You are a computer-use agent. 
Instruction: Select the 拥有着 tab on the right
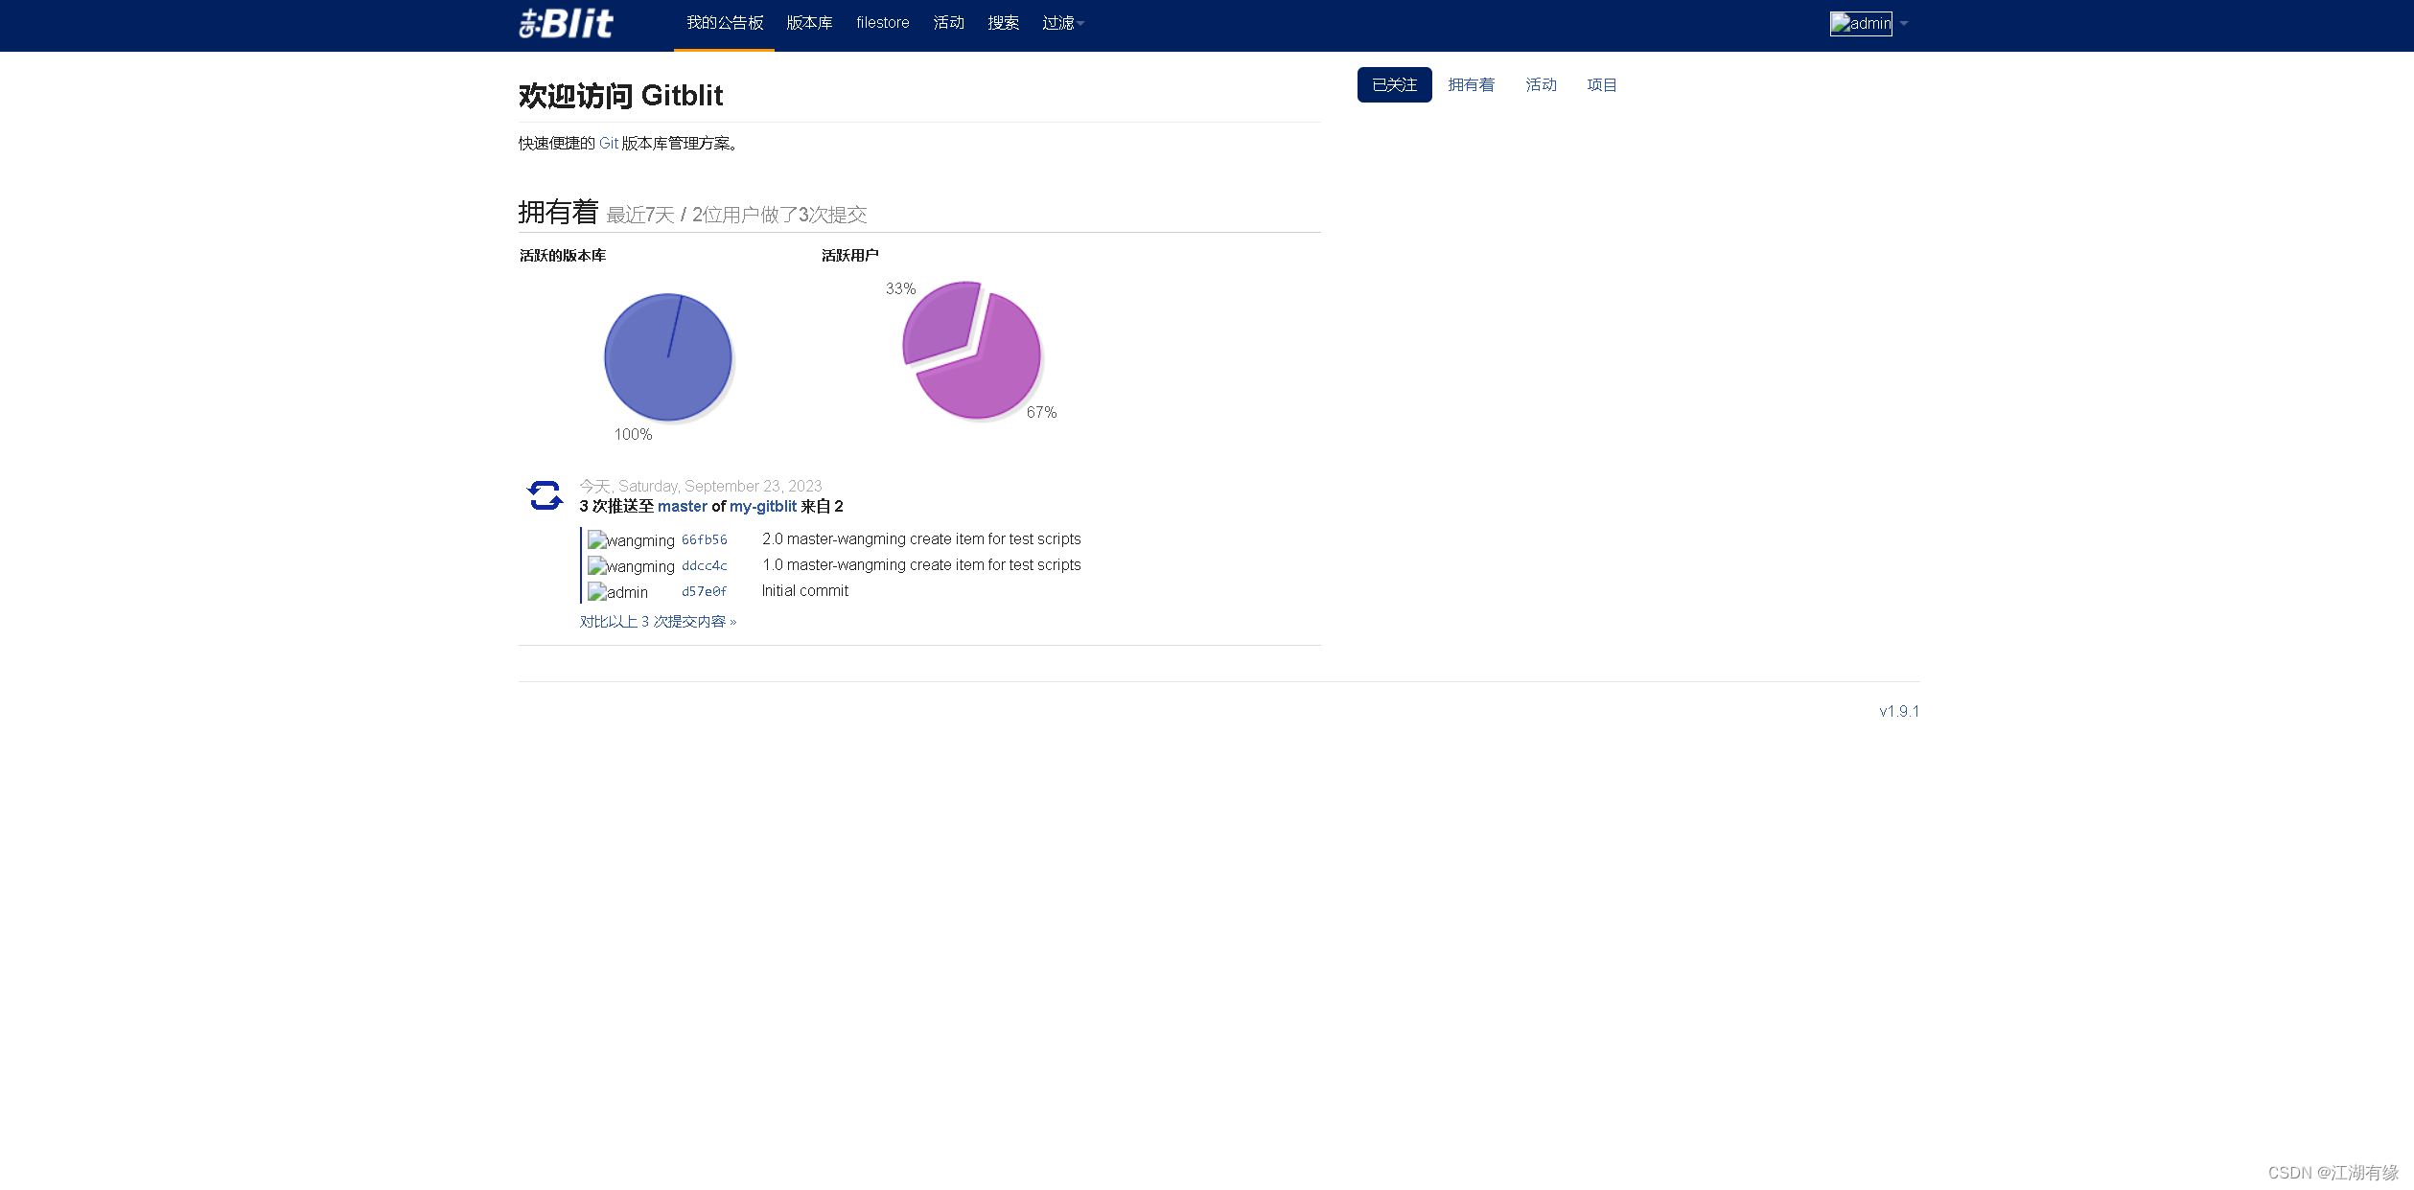(1471, 85)
